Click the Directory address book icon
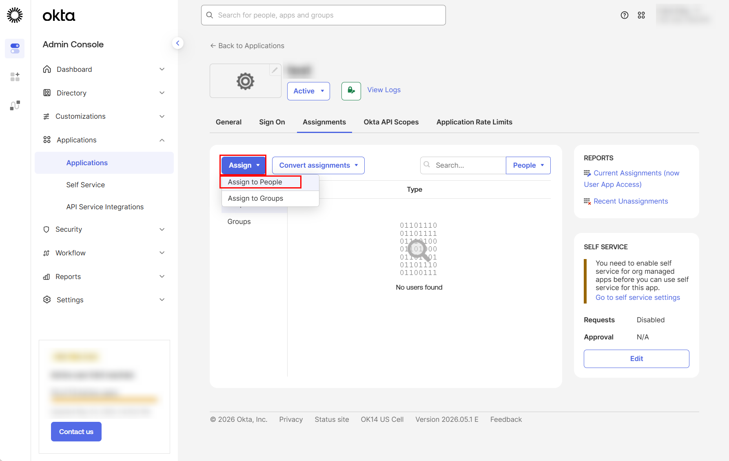Image resolution: width=729 pixels, height=461 pixels. click(x=47, y=93)
